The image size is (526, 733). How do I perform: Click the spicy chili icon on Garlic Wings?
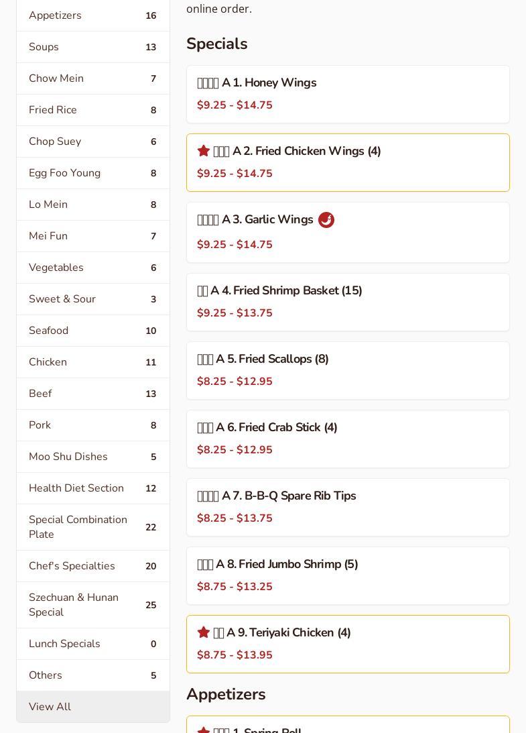tap(326, 220)
